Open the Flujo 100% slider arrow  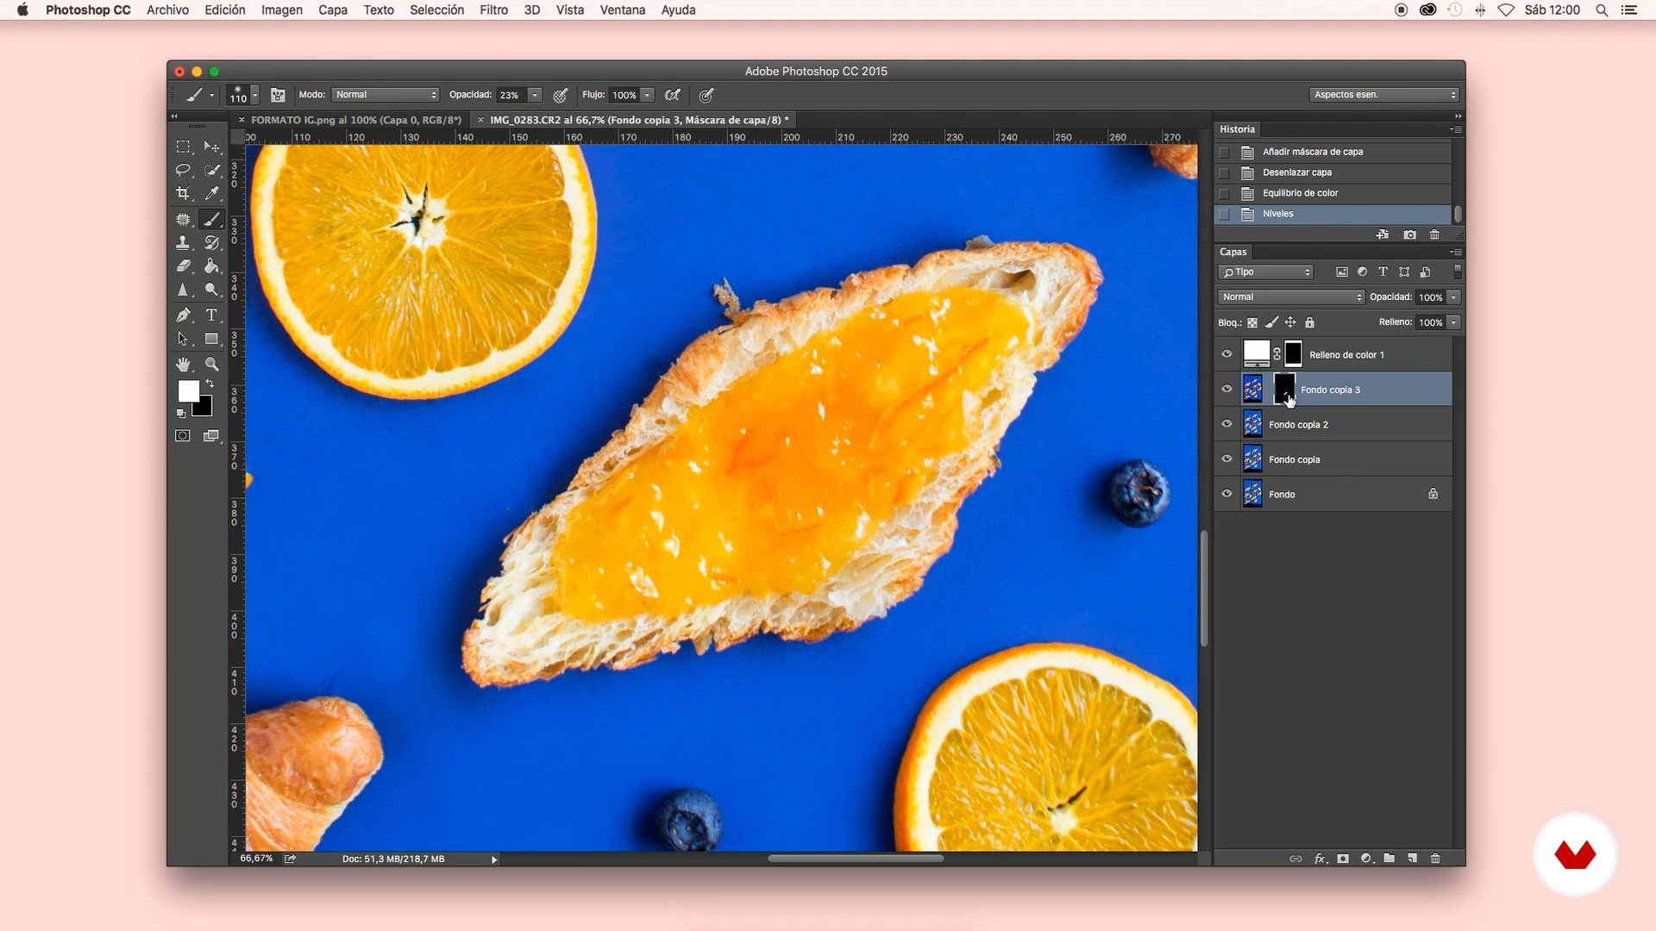(647, 95)
